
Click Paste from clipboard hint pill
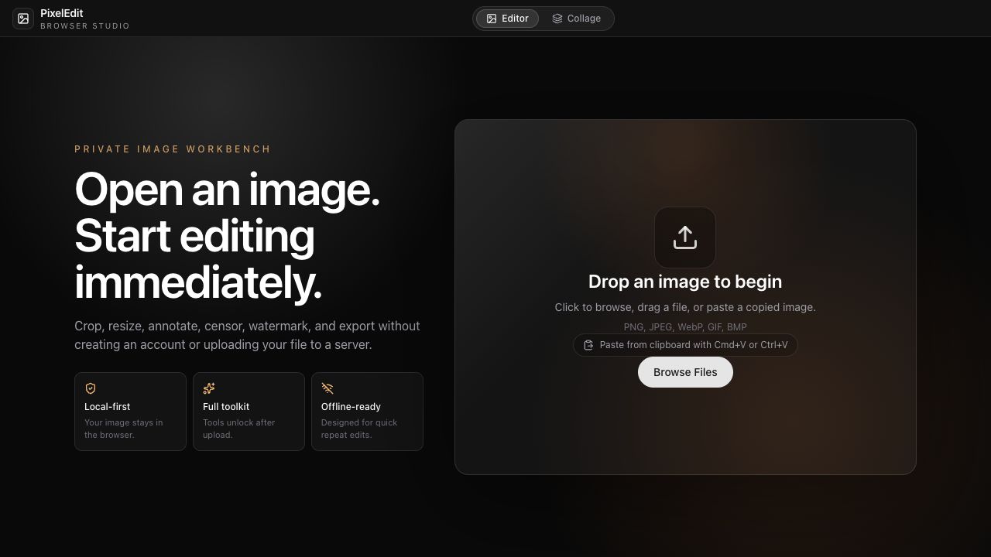click(685, 345)
